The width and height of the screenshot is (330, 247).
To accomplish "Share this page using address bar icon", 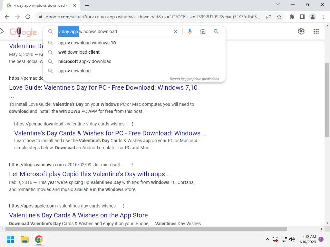I will pyautogui.click(x=269, y=17).
